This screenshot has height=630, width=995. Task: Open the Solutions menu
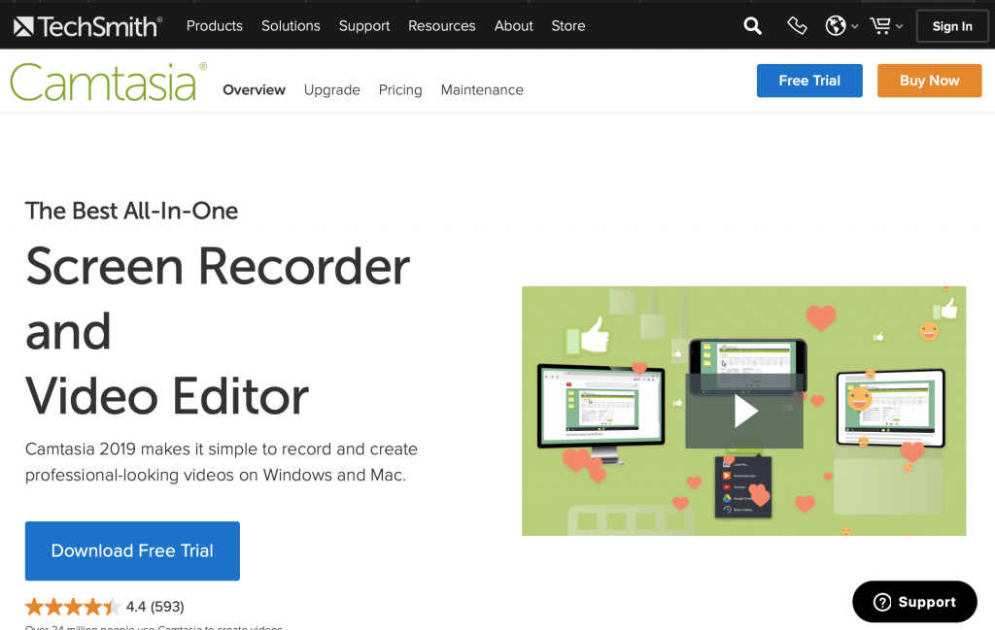point(291,26)
